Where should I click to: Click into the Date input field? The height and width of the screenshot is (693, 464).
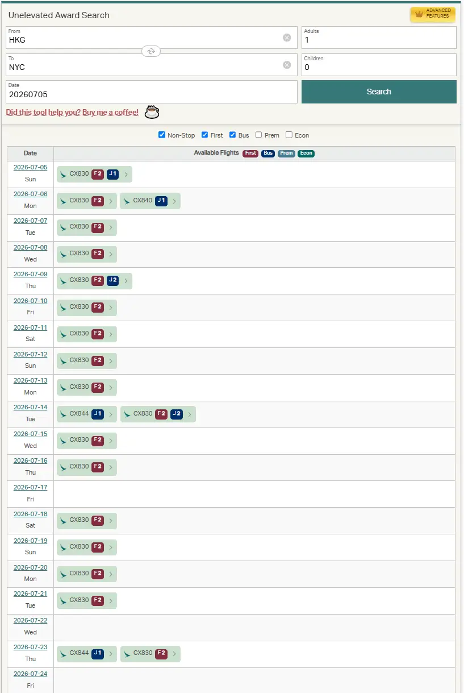(151, 94)
